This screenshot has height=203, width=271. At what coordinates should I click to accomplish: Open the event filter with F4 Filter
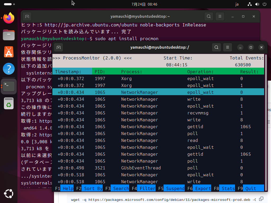[147, 188]
